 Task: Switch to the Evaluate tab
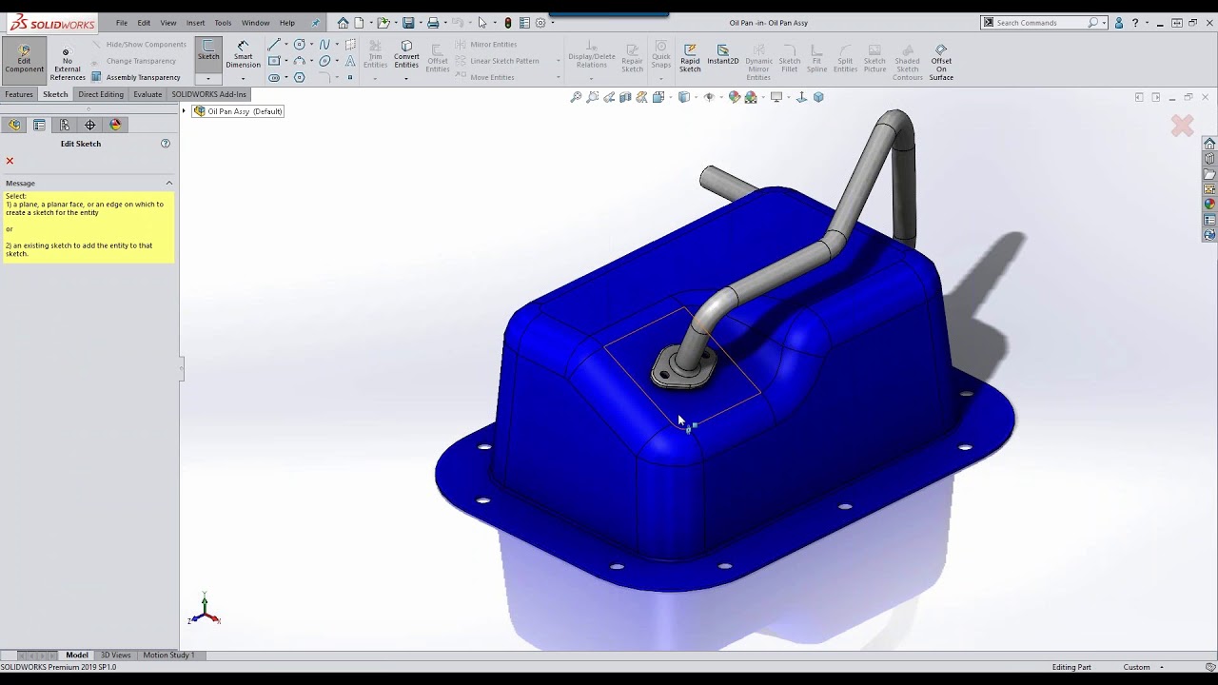(147, 94)
